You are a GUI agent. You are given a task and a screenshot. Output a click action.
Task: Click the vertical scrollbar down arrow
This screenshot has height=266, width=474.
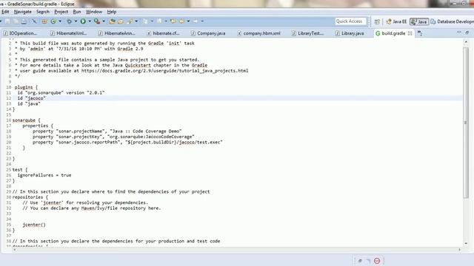466,243
